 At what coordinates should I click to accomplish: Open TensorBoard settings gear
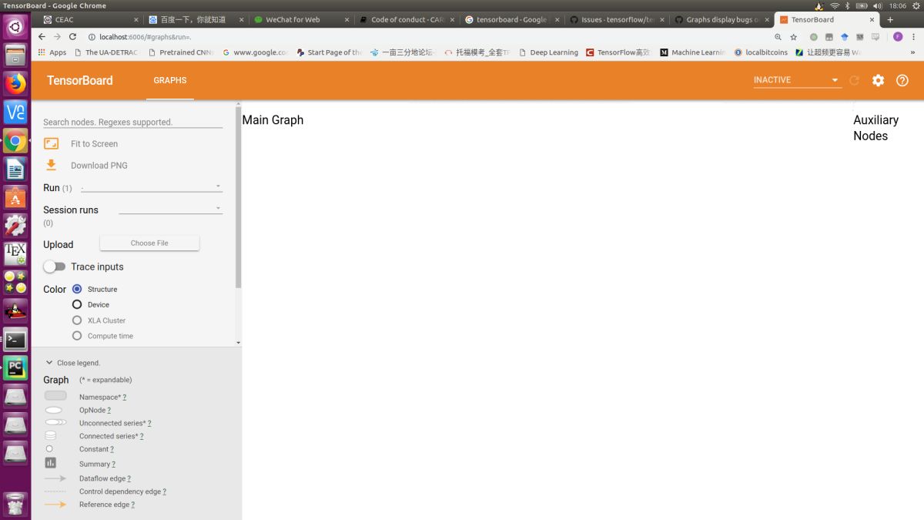click(x=878, y=80)
